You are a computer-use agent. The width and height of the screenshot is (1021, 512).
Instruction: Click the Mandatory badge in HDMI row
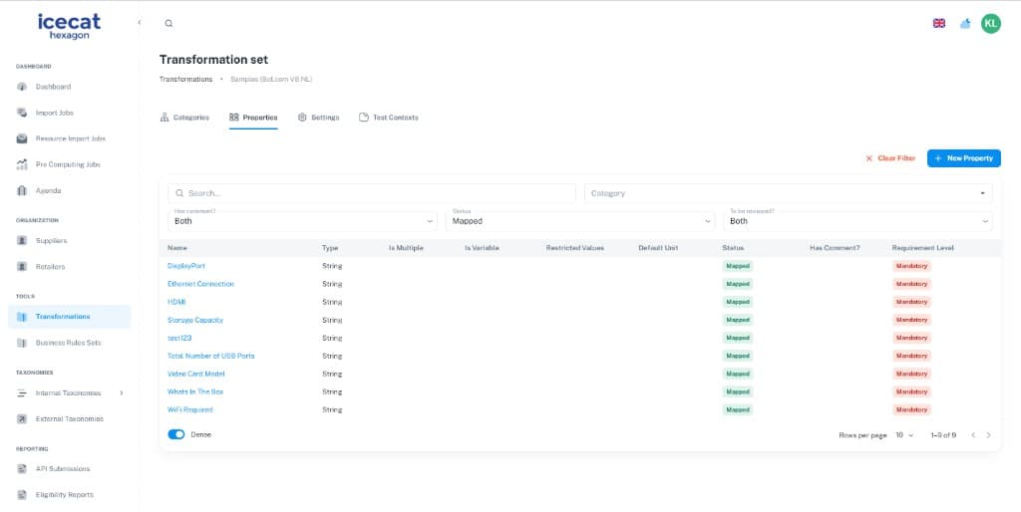[x=911, y=302]
